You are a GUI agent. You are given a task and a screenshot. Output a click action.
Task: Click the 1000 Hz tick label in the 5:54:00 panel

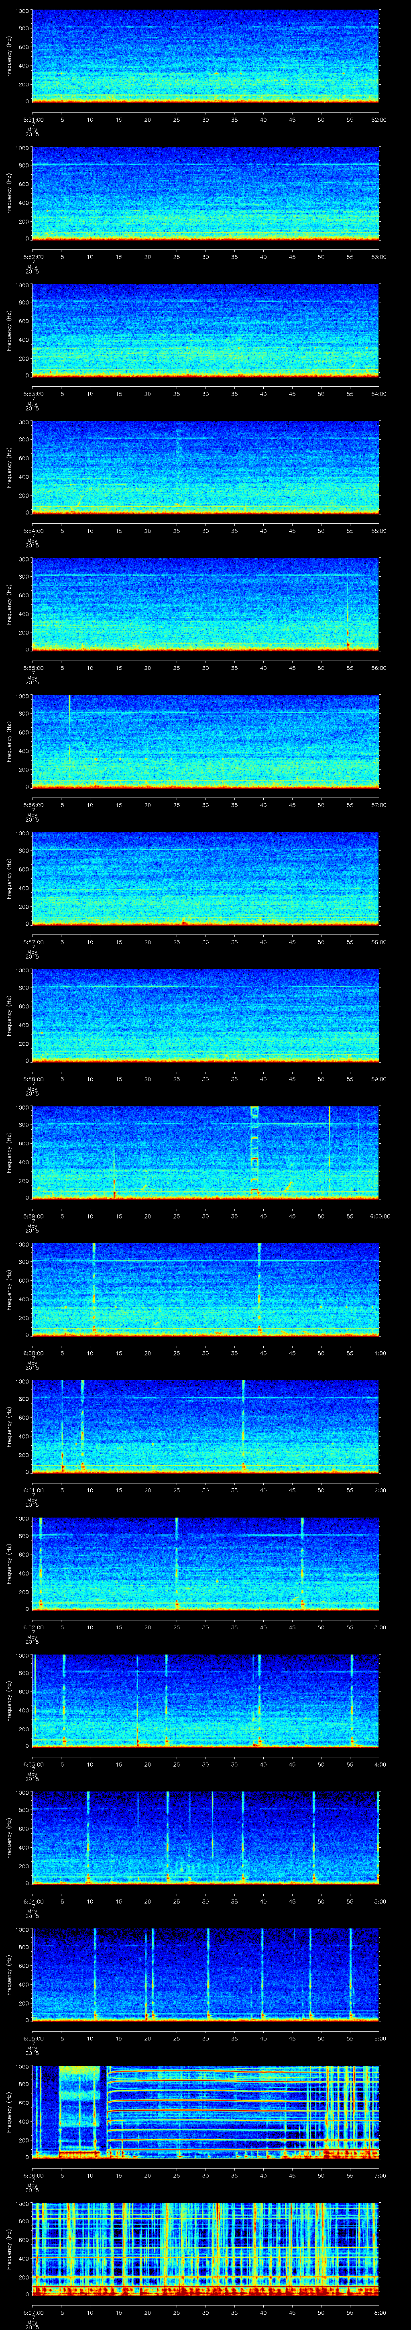click(22, 422)
